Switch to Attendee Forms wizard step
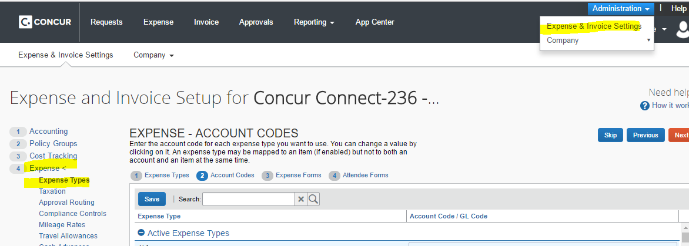689x246 pixels. (x=359, y=176)
